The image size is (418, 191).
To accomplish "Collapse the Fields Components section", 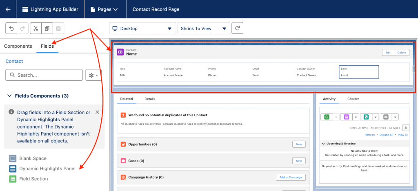I will coord(9,96).
